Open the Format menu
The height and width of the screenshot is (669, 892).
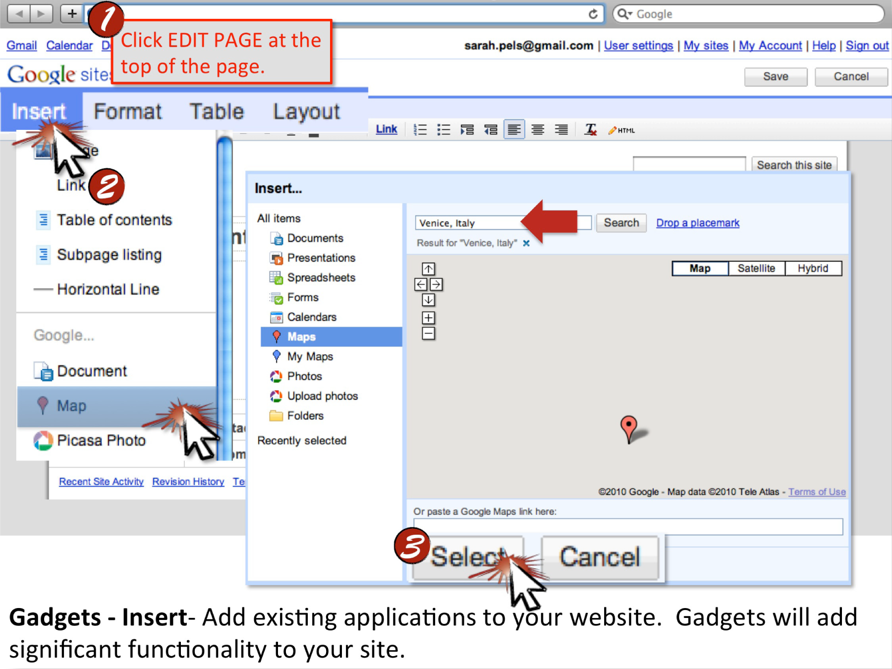pyautogui.click(x=128, y=111)
